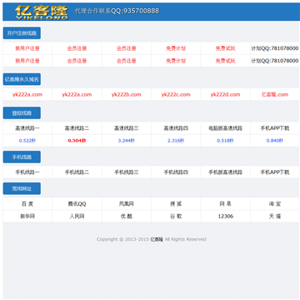
Task: Click the 3.244秒 speed value
Action: [x=127, y=141]
